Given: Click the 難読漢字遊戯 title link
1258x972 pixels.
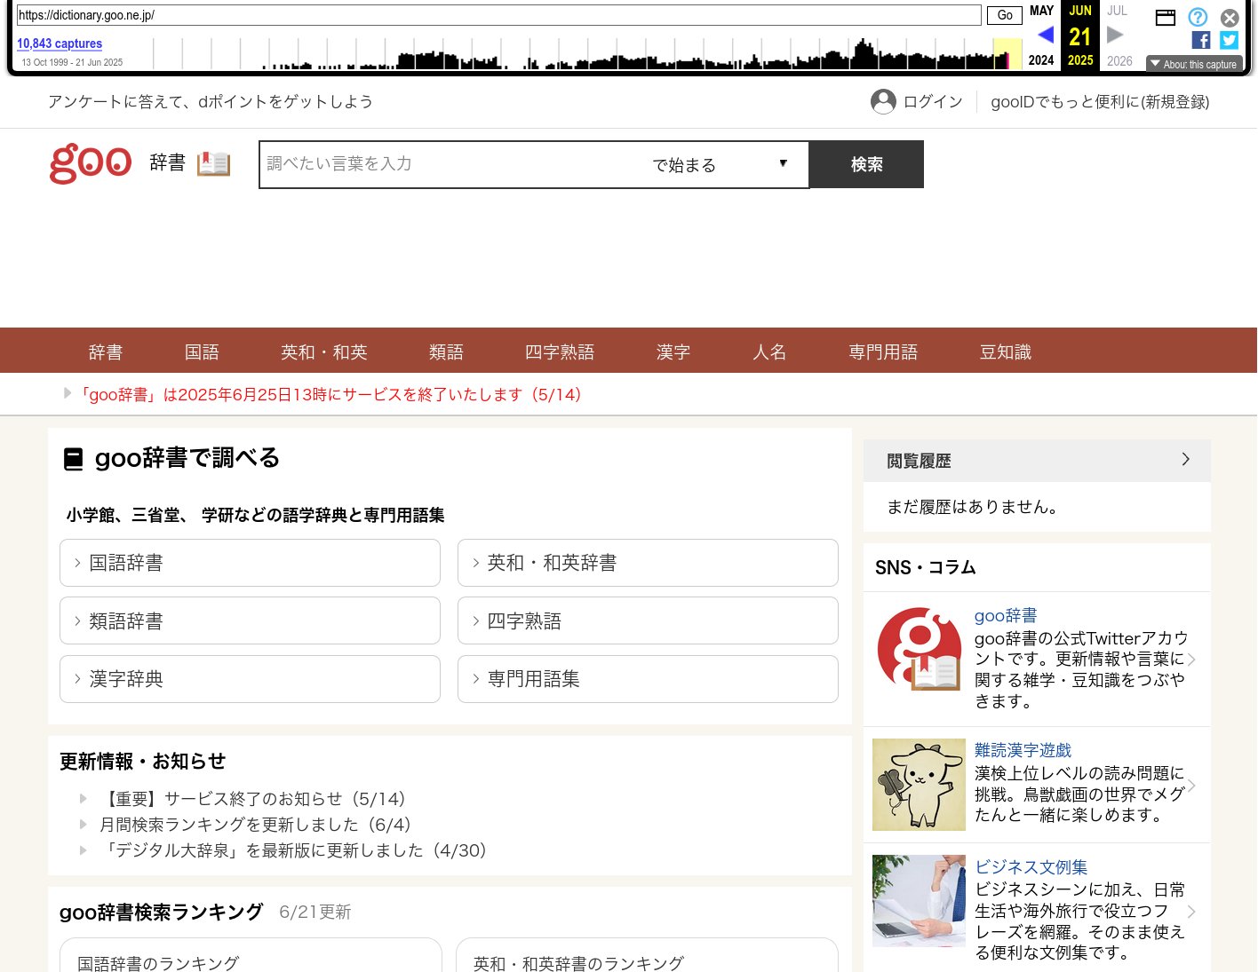Looking at the screenshot, I should coord(1023,750).
